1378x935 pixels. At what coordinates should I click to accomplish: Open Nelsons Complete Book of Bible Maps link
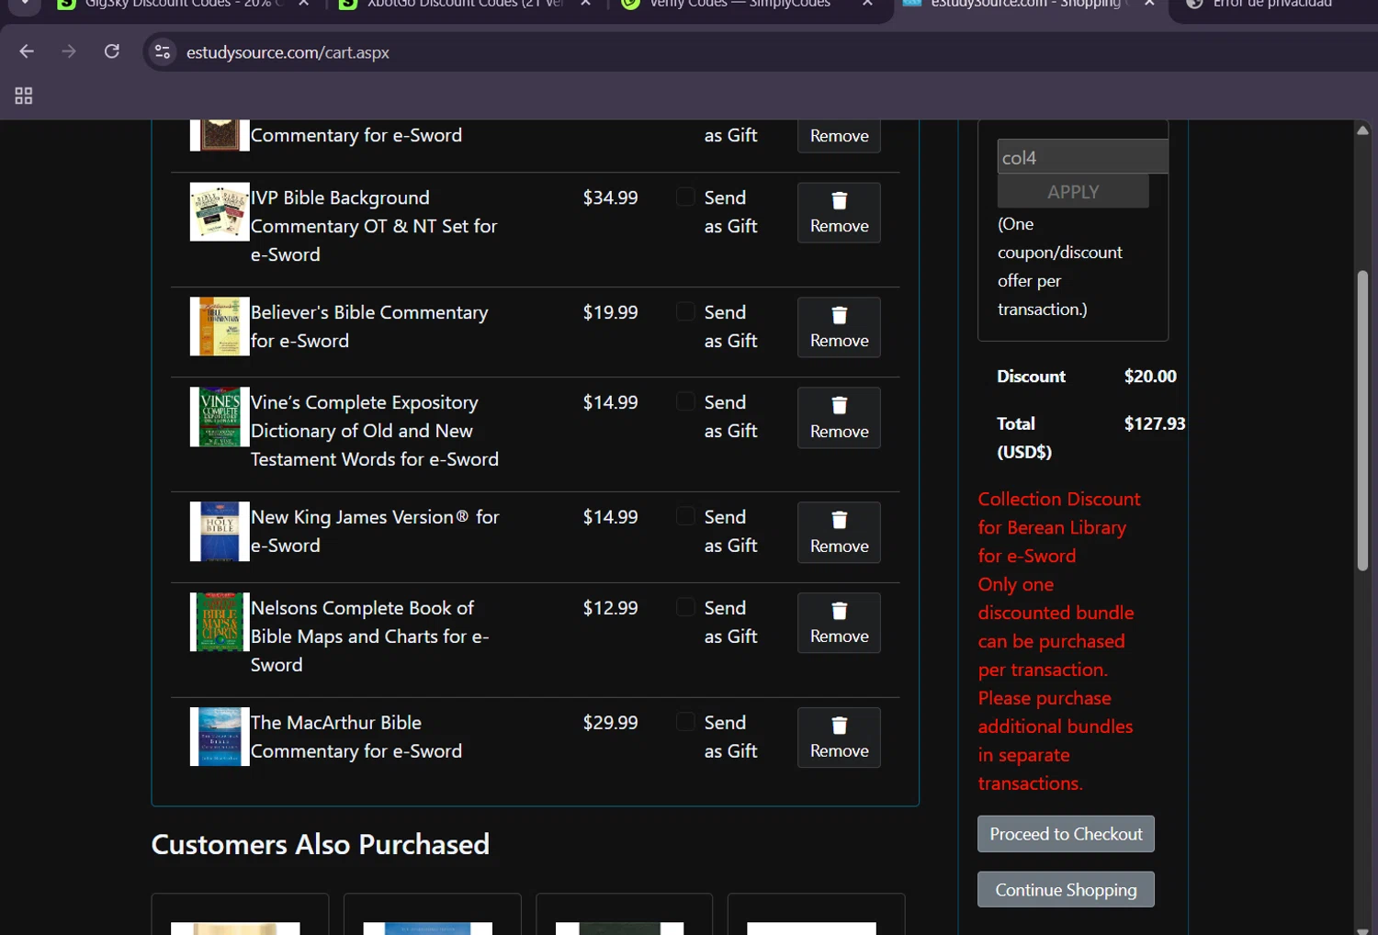(369, 636)
